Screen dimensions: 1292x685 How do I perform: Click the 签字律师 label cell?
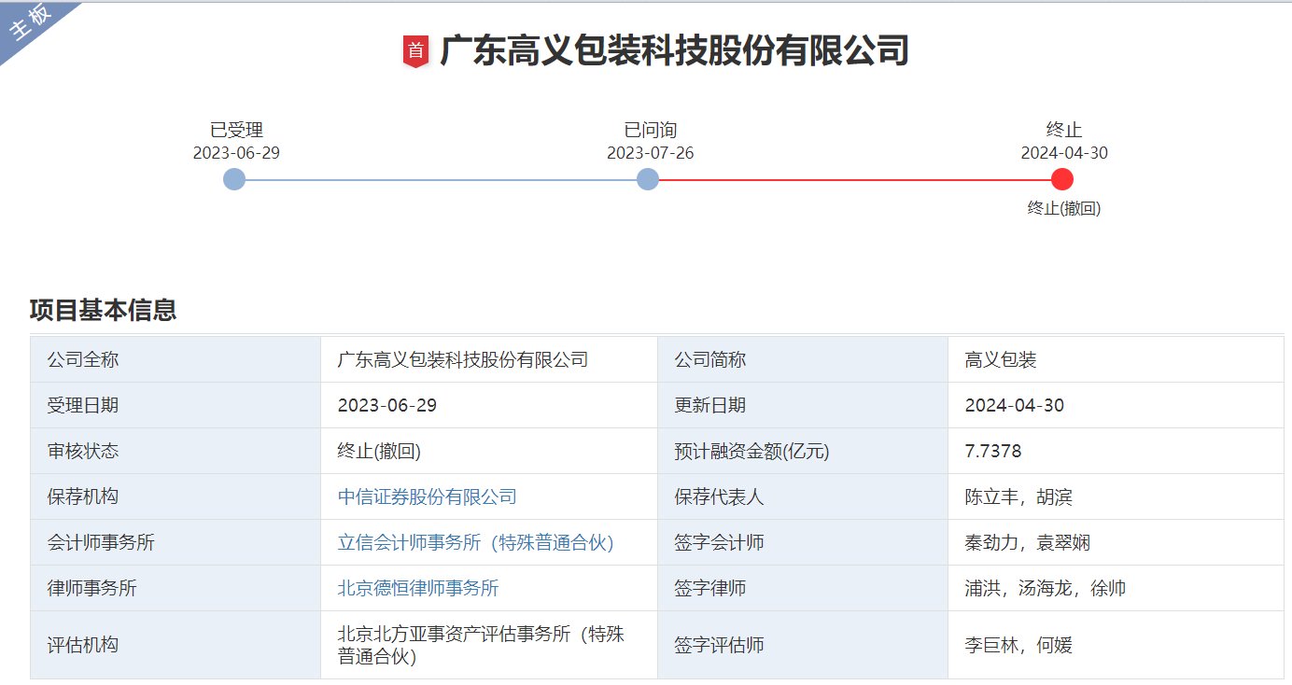pyautogui.click(x=803, y=589)
